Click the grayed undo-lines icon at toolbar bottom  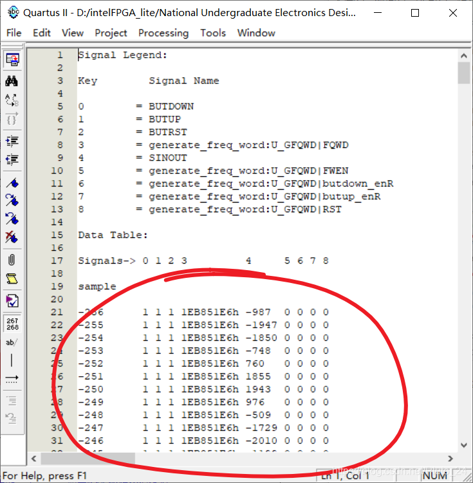12,419
